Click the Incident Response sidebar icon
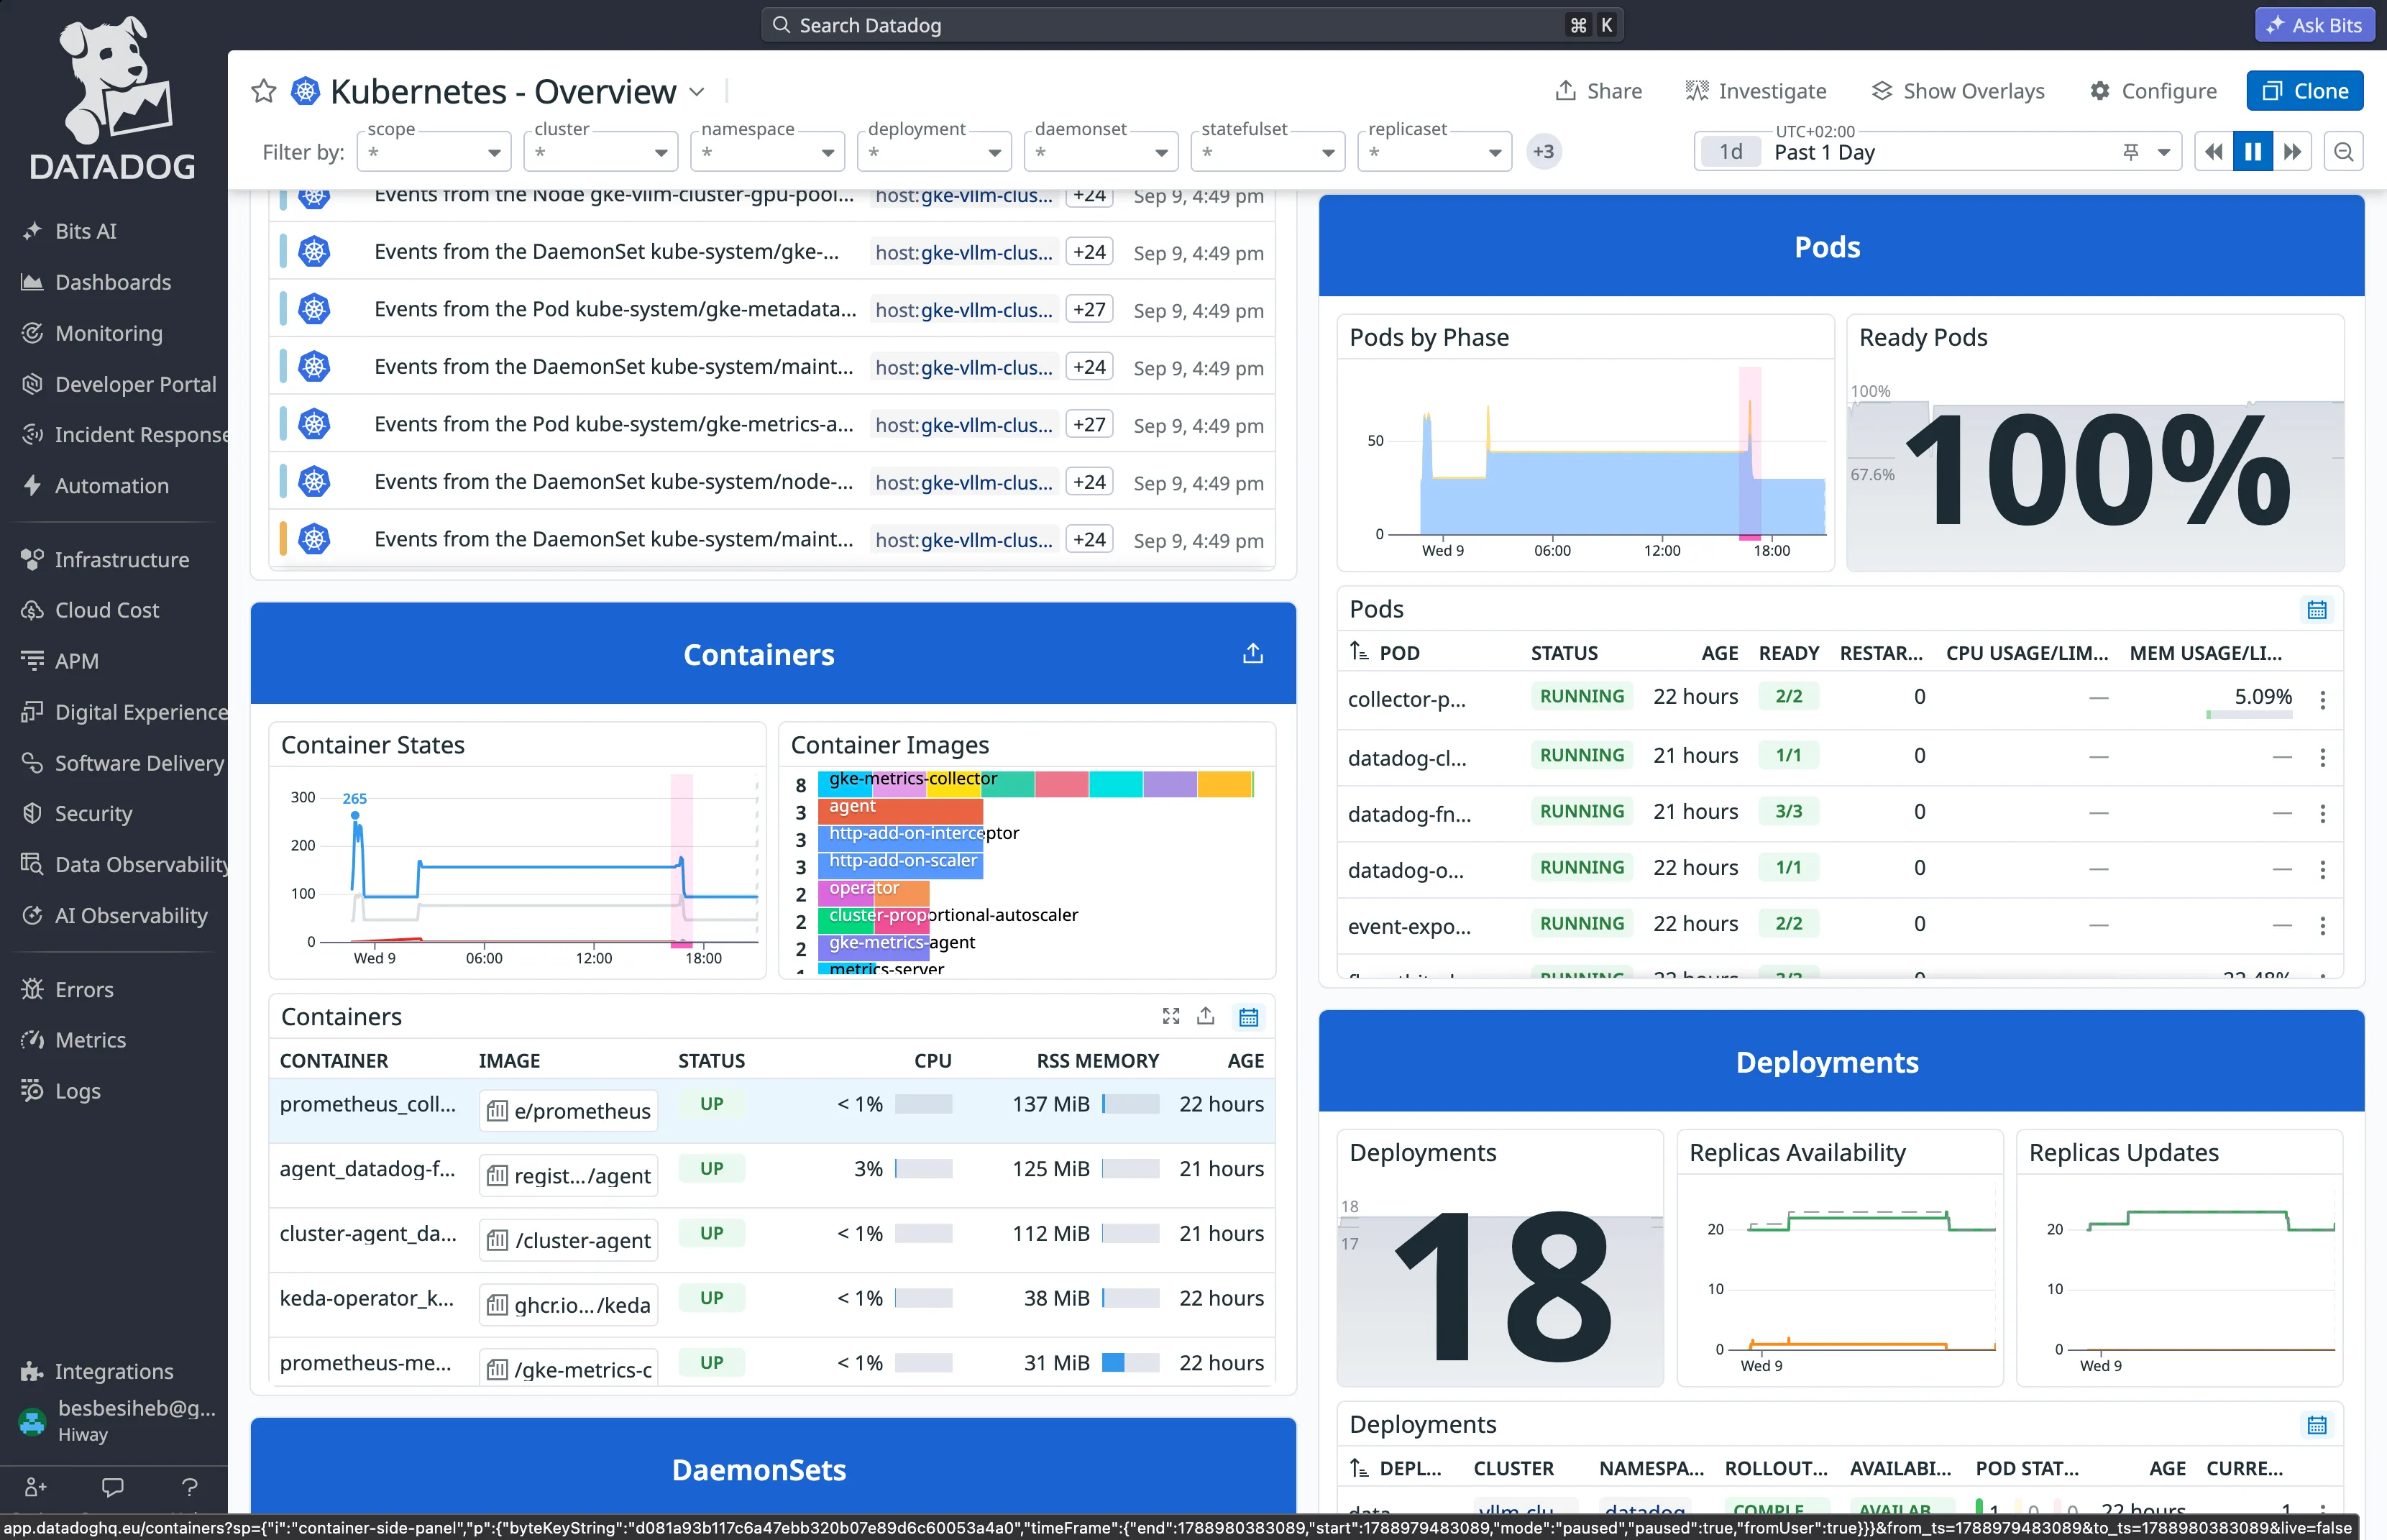The height and width of the screenshot is (1540, 2387). click(x=32, y=434)
